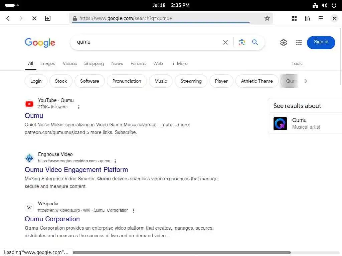Switch to the Images tab
This screenshot has height=256, width=342.
(48, 63)
